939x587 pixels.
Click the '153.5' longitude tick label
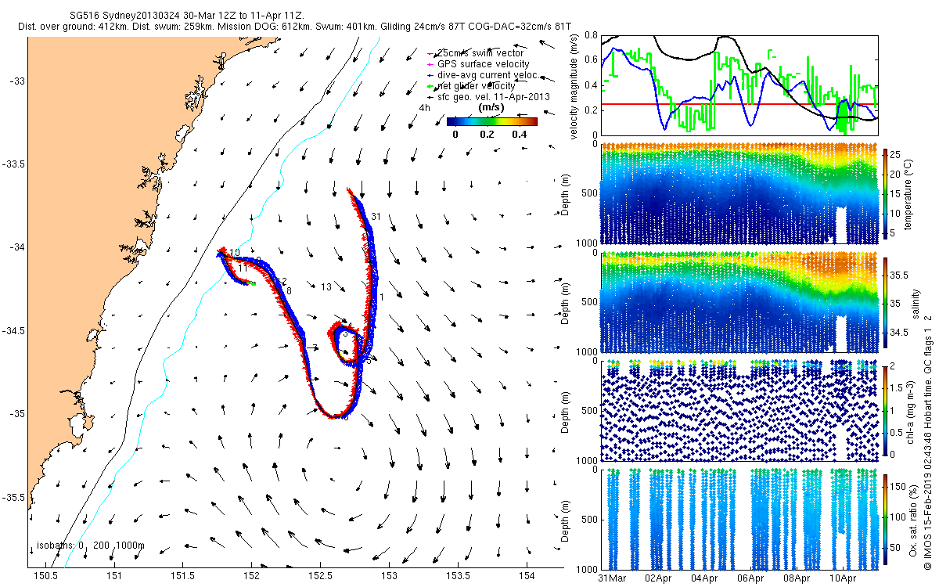tap(458, 576)
